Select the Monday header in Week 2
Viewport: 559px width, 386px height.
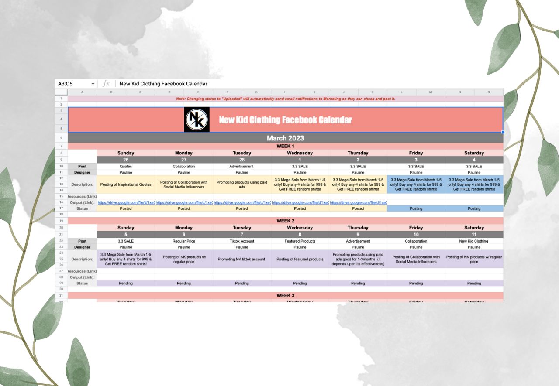point(184,228)
